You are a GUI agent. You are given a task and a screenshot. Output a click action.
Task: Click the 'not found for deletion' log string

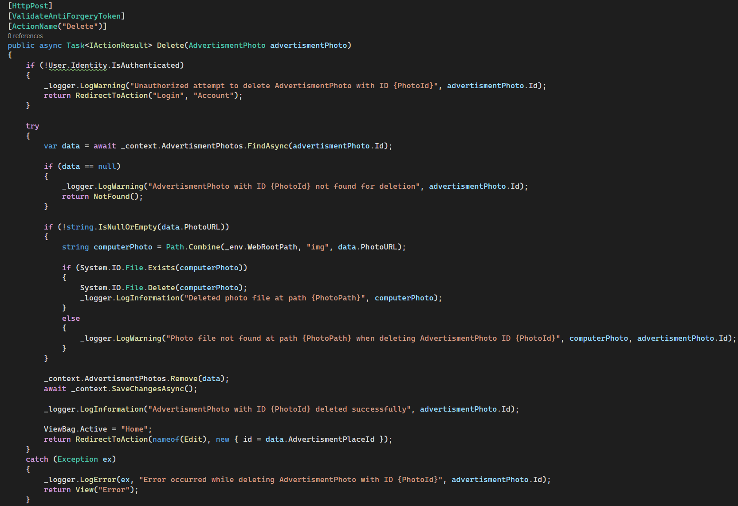point(284,186)
